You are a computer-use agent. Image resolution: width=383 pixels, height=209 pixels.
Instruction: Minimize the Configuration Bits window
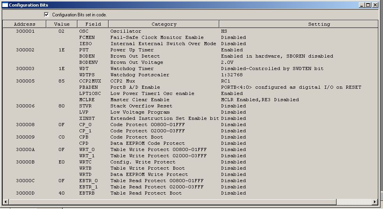point(361,5)
